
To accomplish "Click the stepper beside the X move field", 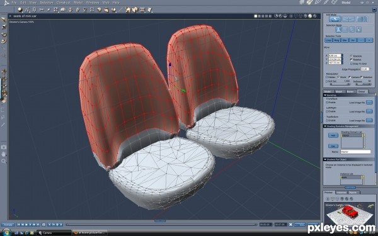I will pyautogui.click(x=342, y=55).
